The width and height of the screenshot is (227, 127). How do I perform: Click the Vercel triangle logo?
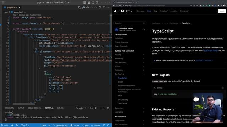pos(115,11)
